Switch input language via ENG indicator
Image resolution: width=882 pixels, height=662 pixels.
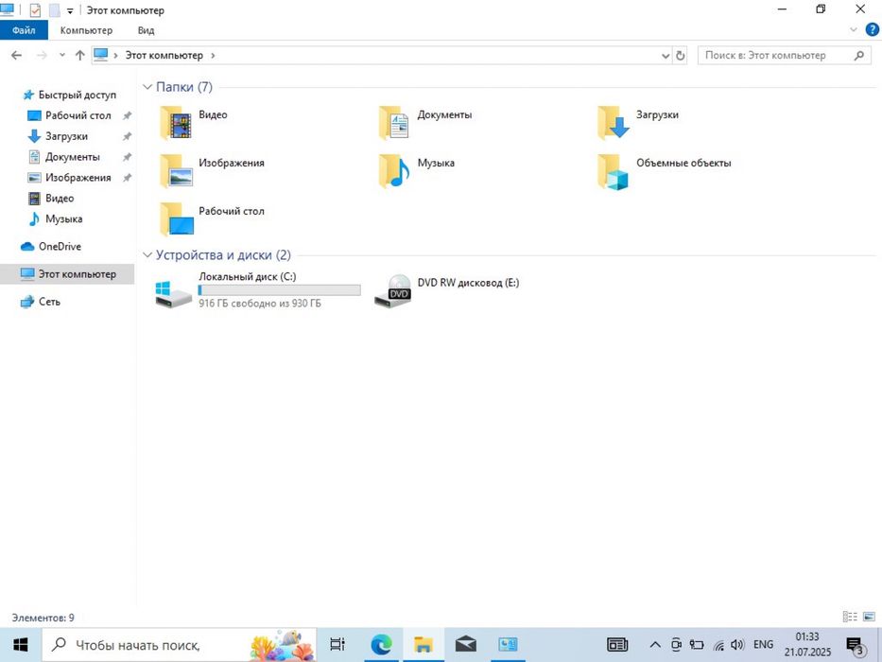[x=763, y=645]
